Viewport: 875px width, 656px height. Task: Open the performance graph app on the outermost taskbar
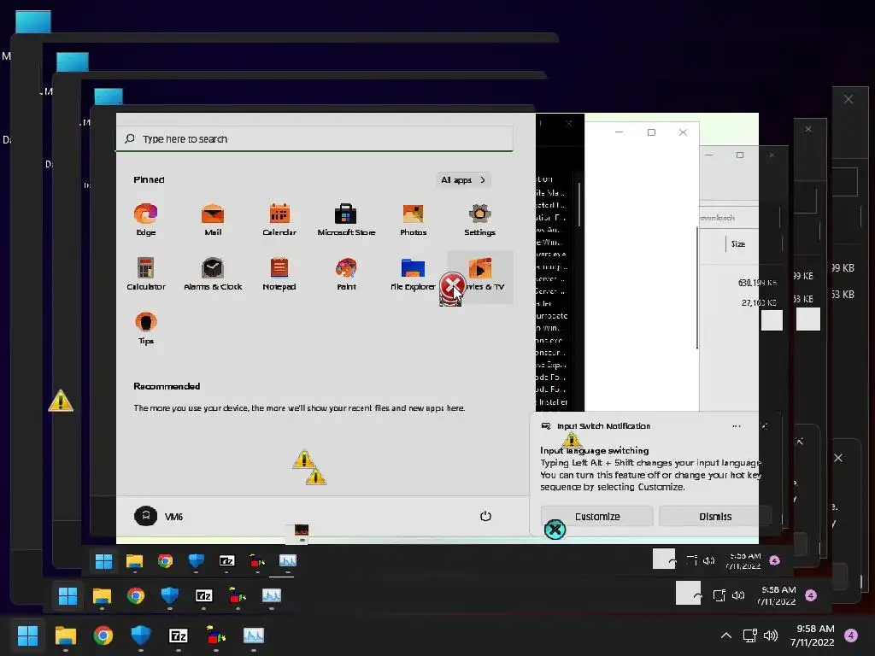coord(253,635)
